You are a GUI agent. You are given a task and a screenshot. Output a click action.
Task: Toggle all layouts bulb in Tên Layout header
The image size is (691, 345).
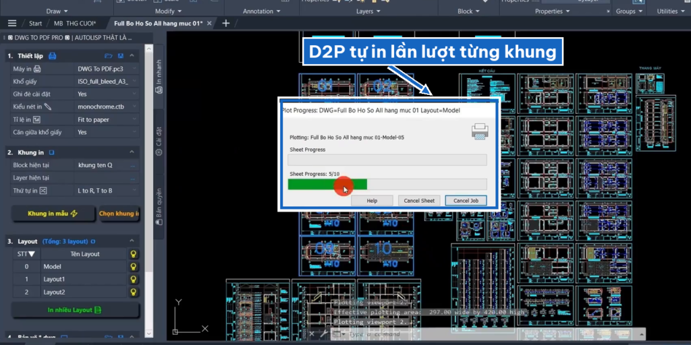[132, 254]
